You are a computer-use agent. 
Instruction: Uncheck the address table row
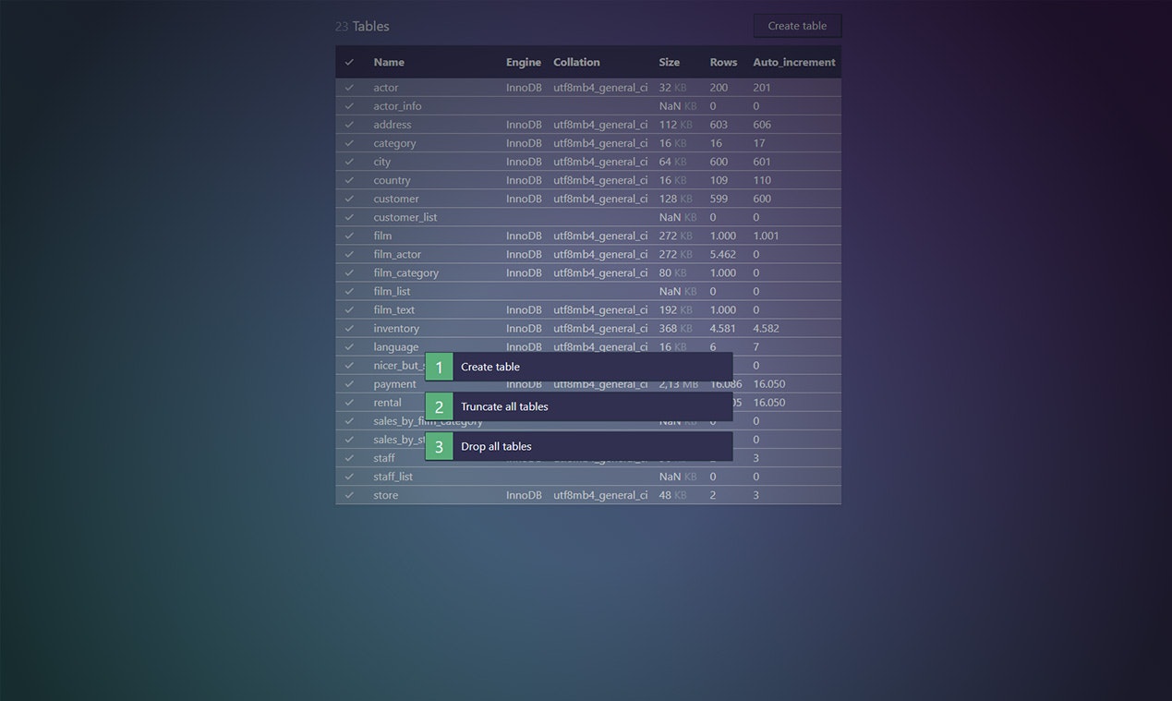click(349, 125)
